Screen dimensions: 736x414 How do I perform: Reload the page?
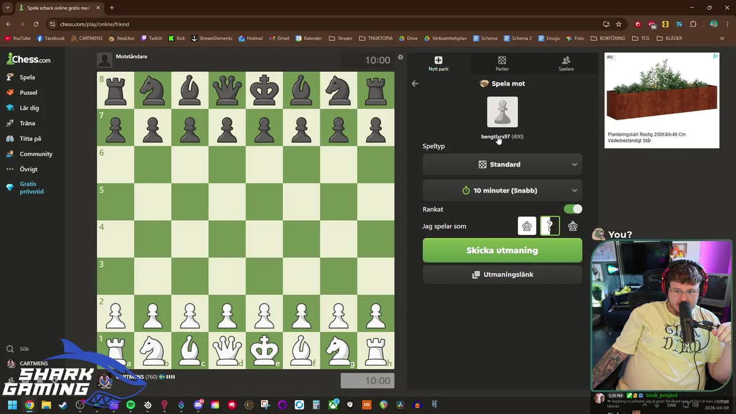(x=36, y=24)
